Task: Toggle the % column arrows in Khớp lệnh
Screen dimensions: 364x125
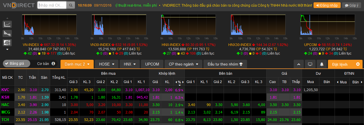Action: pos(179,82)
